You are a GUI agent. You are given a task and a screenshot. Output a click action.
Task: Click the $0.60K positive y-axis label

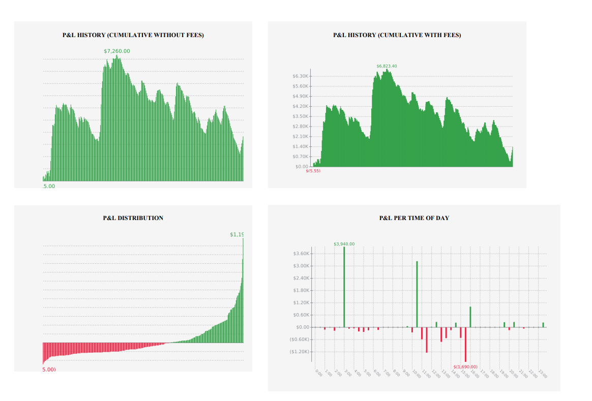coord(301,315)
